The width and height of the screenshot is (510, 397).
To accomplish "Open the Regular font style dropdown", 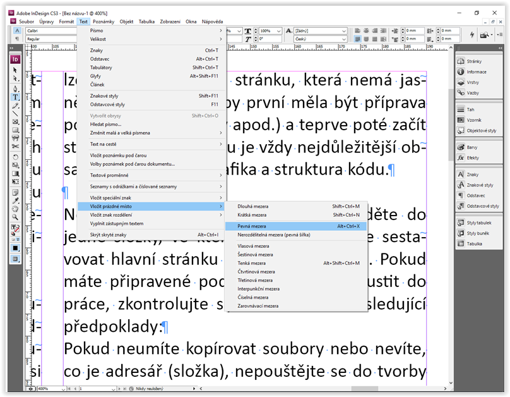I will click(51, 39).
